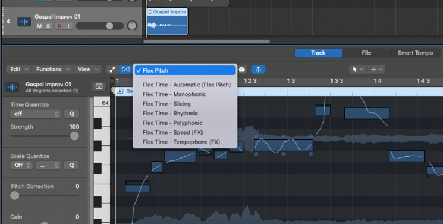Image resolution: width=443 pixels, height=224 pixels.
Task: Click the Q button for Time Quantize
Action: point(72,114)
